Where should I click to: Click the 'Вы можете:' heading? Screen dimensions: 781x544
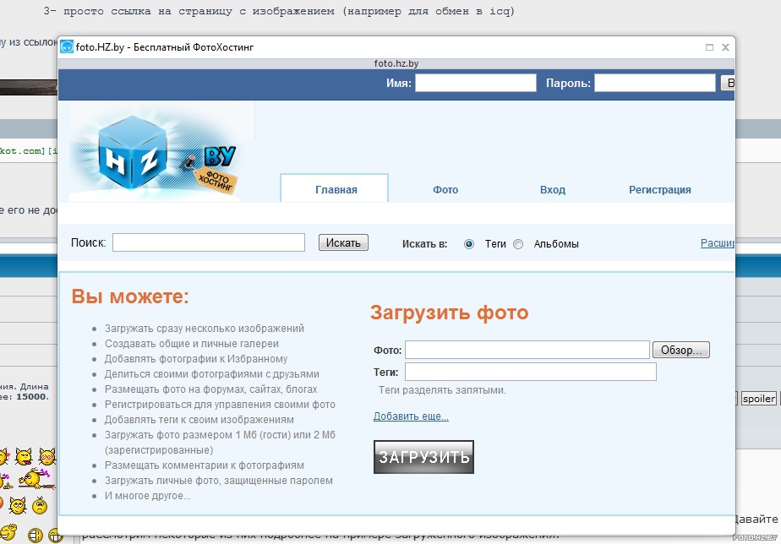pyautogui.click(x=130, y=296)
